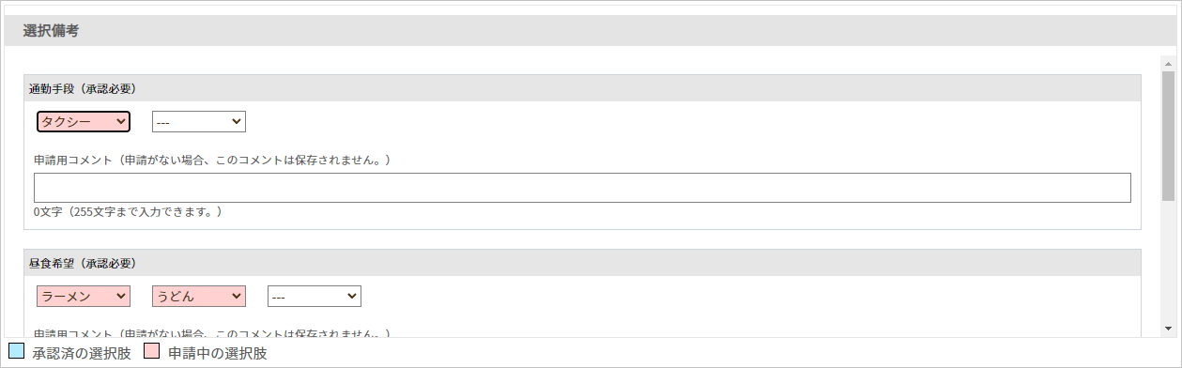Click the 通勤手段(承認必要) panel header
The width and height of the screenshot is (1182, 368).
coord(582,88)
